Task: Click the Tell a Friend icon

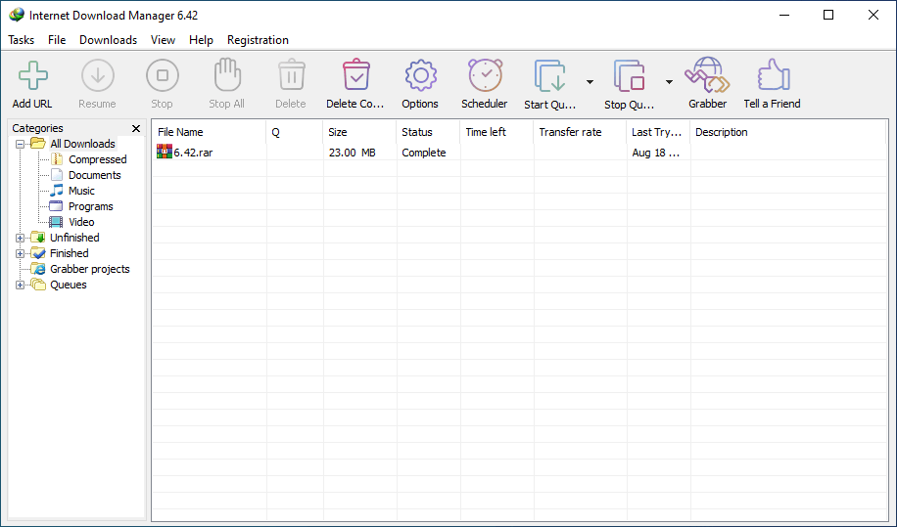Action: [772, 76]
